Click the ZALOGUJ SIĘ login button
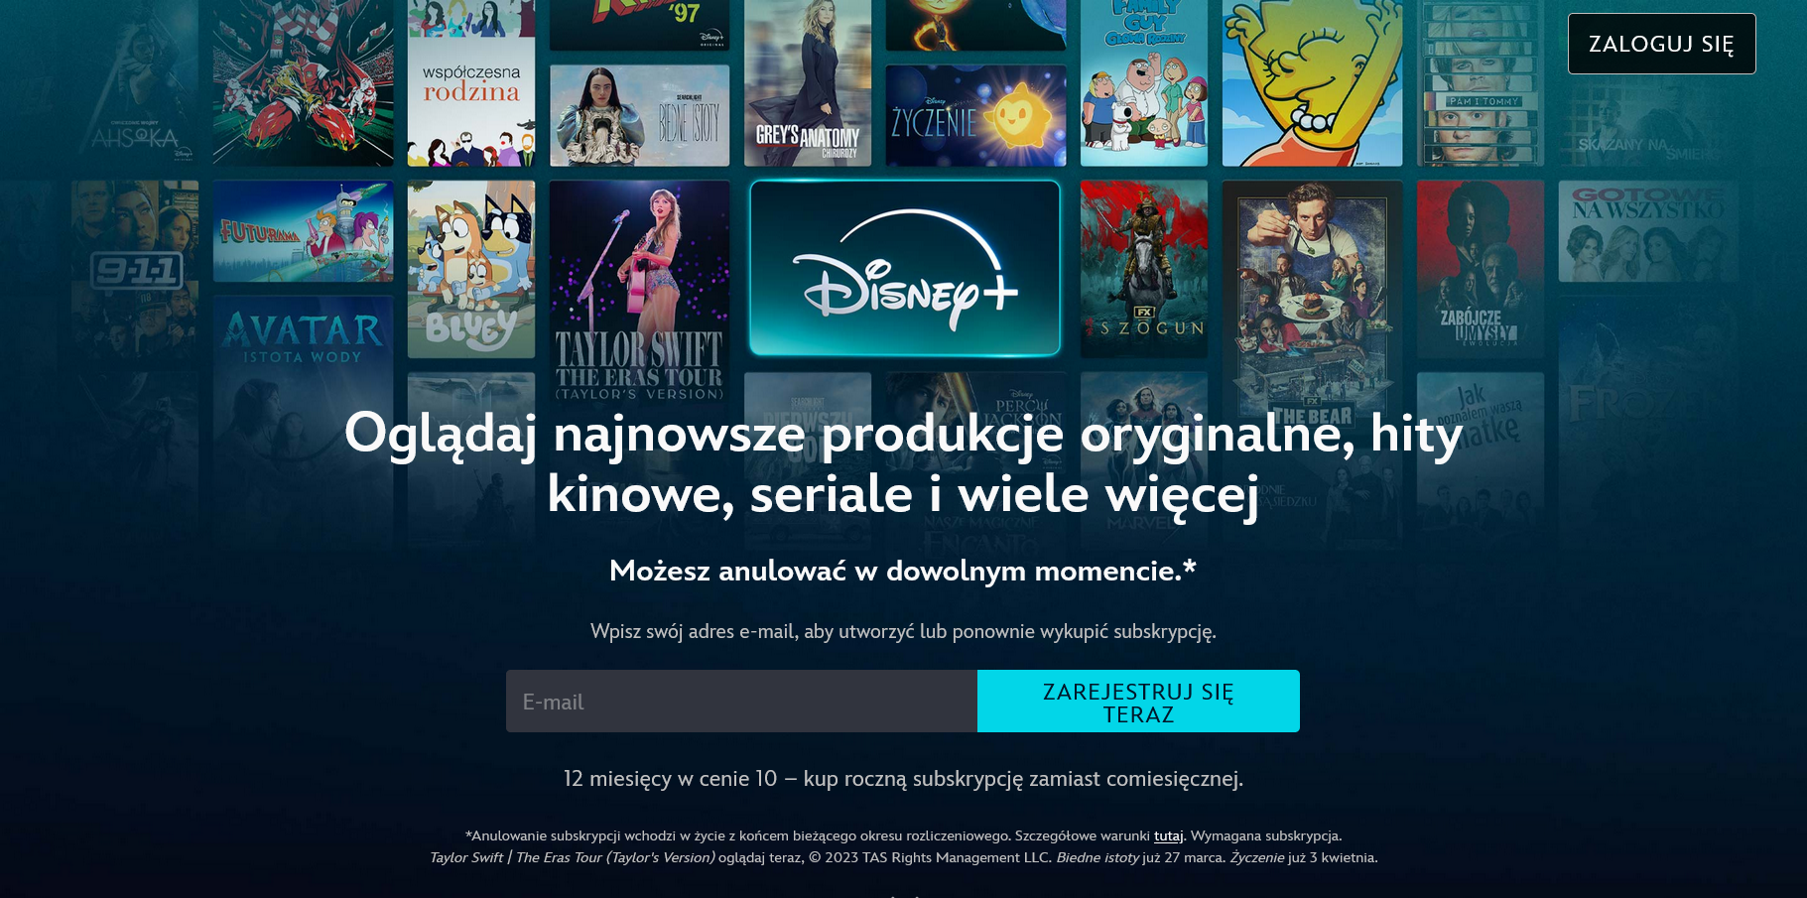The width and height of the screenshot is (1807, 898). (x=1661, y=44)
